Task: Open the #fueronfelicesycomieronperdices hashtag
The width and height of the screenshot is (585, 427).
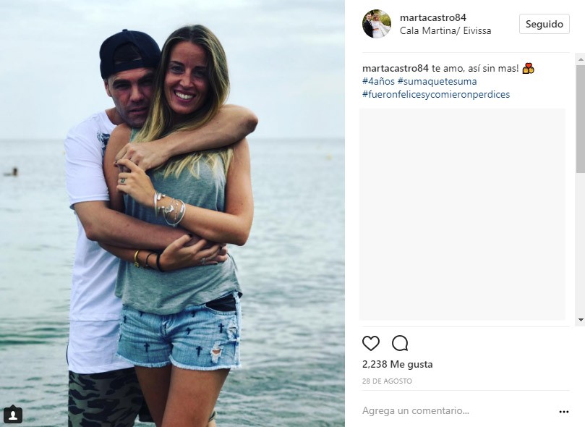Action: pyautogui.click(x=436, y=94)
